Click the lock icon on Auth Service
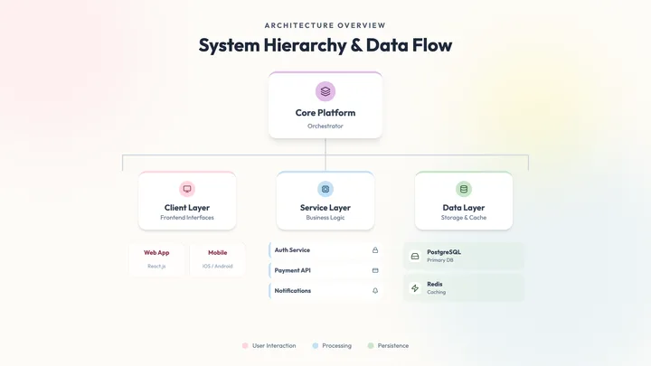 coord(375,250)
